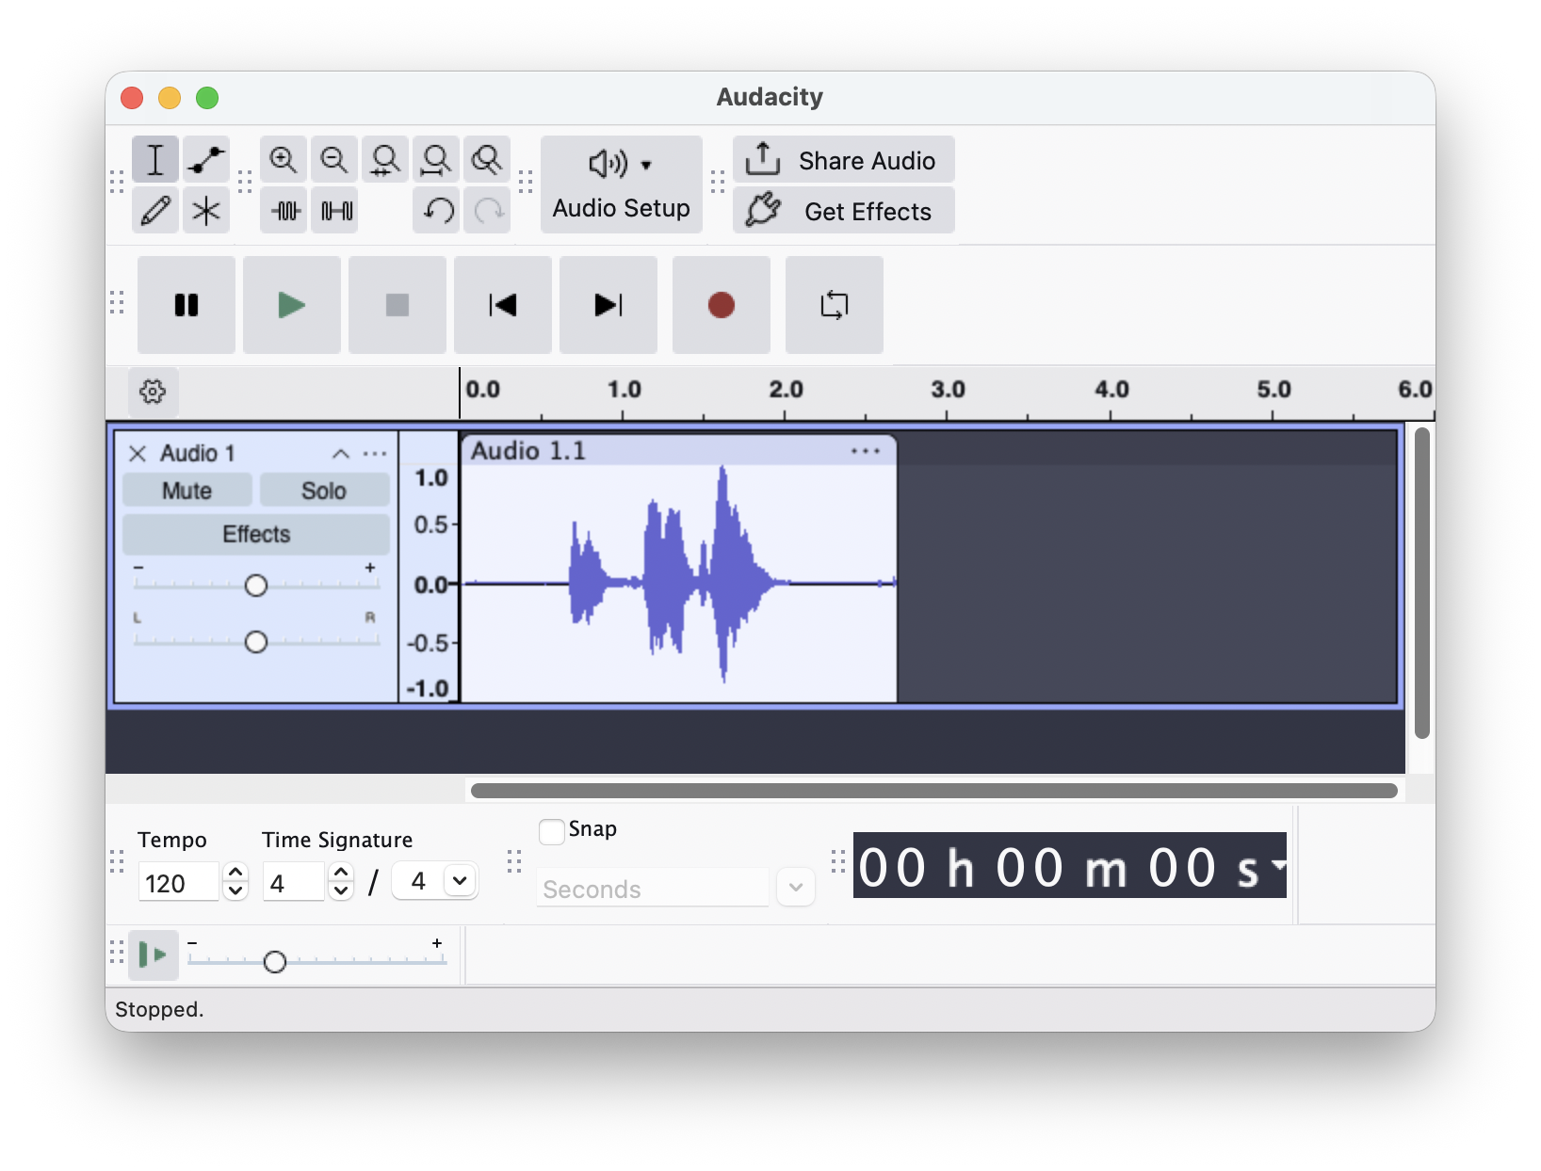Open the Audio 1 track menu dots
Screen dimensions: 1541x1171
coord(375,454)
